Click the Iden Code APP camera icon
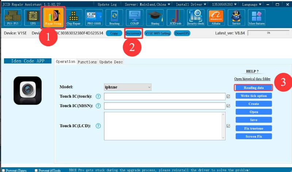Viewport: 292px width, 172px height. [28, 91]
